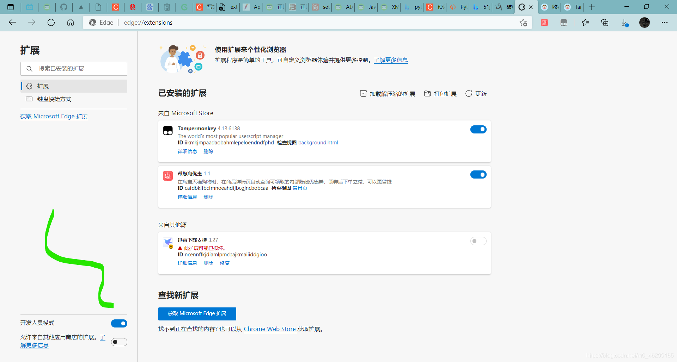Disable the 帮您淘优惠 extension toggle

point(478,174)
